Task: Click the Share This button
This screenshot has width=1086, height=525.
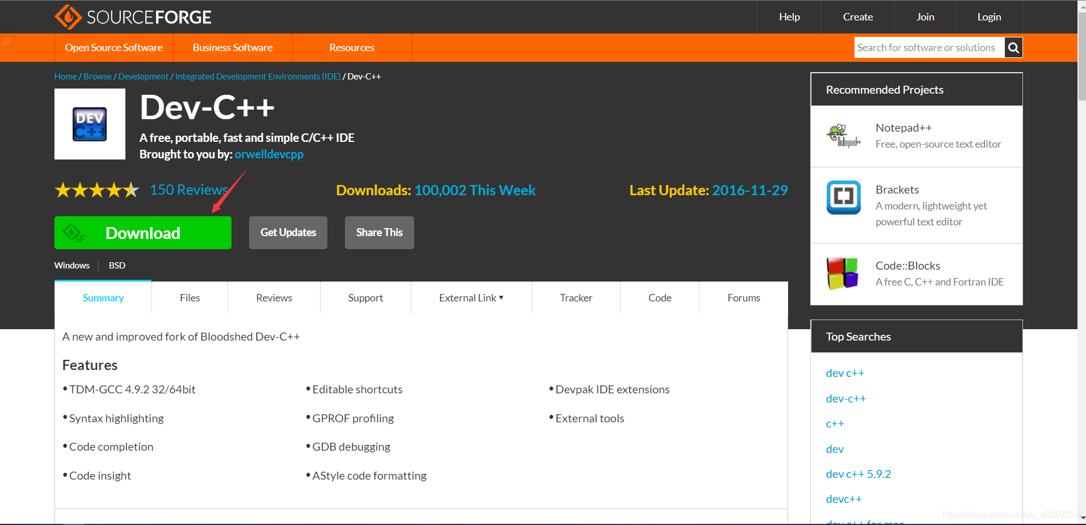Action: (x=380, y=233)
